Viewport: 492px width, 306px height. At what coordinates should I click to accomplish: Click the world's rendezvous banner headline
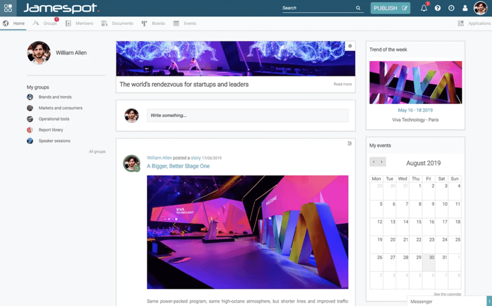click(x=184, y=85)
